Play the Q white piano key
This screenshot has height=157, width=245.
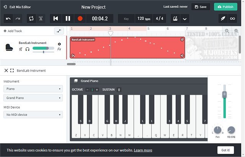156,131
